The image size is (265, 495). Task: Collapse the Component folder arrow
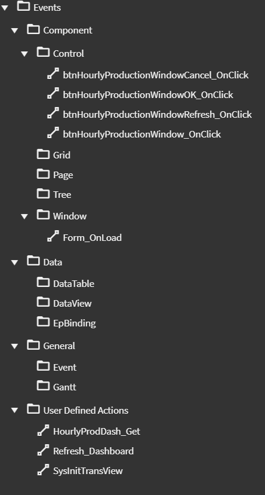(14, 30)
